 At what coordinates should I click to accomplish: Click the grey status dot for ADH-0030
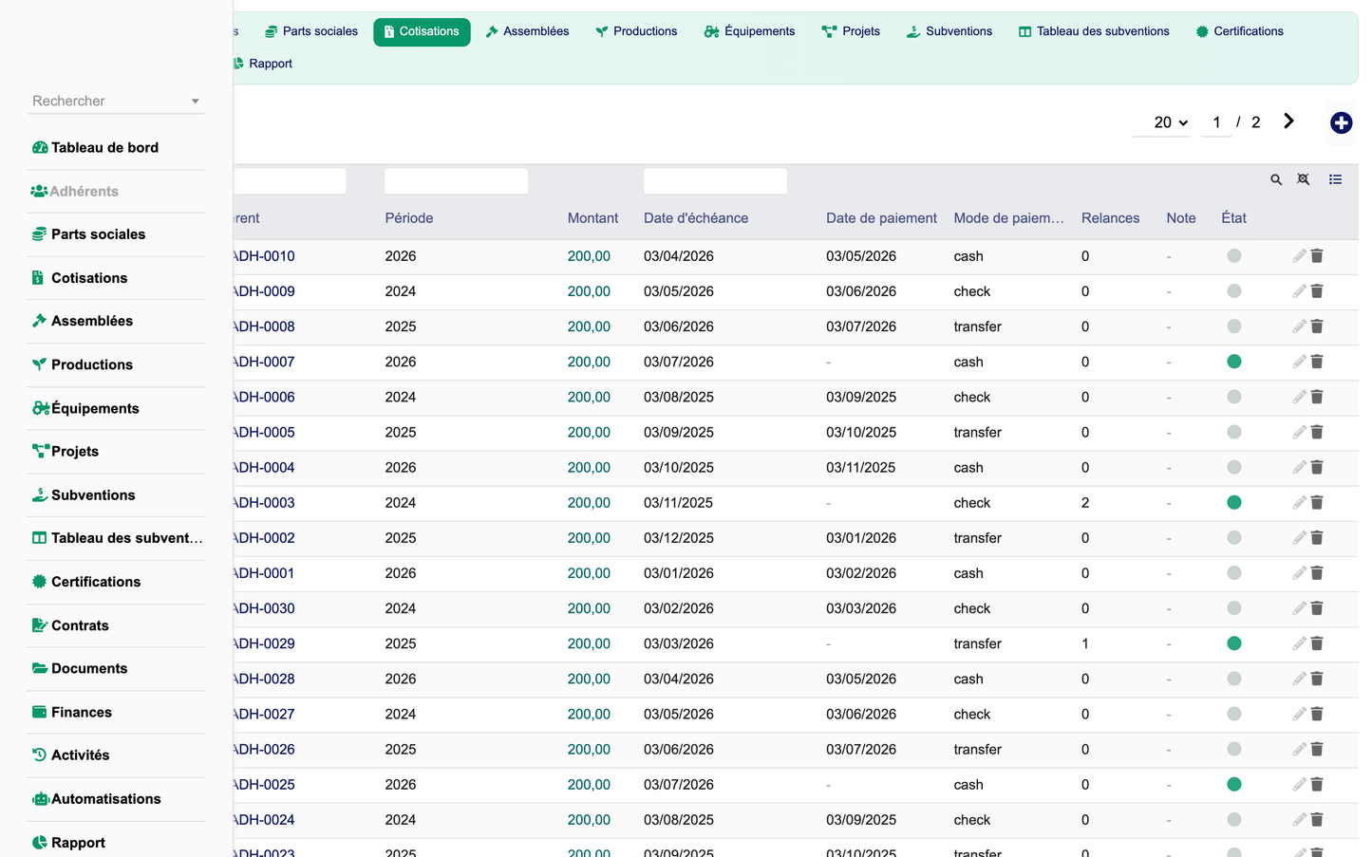[1234, 608]
